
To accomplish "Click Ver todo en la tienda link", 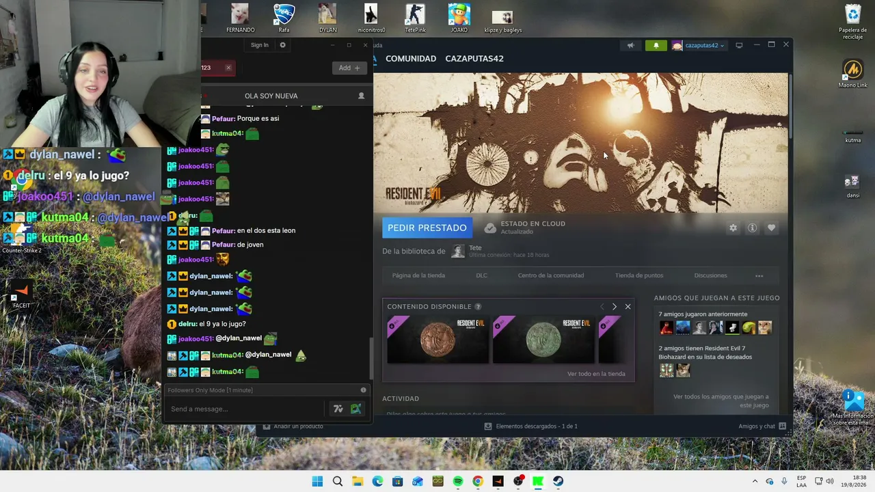I will [x=596, y=374].
